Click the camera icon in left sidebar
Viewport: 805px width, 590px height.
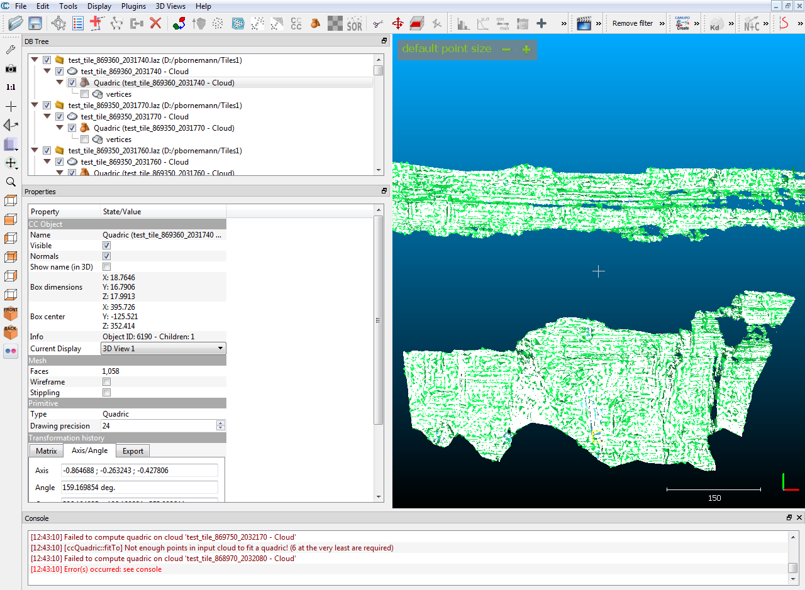pos(11,68)
